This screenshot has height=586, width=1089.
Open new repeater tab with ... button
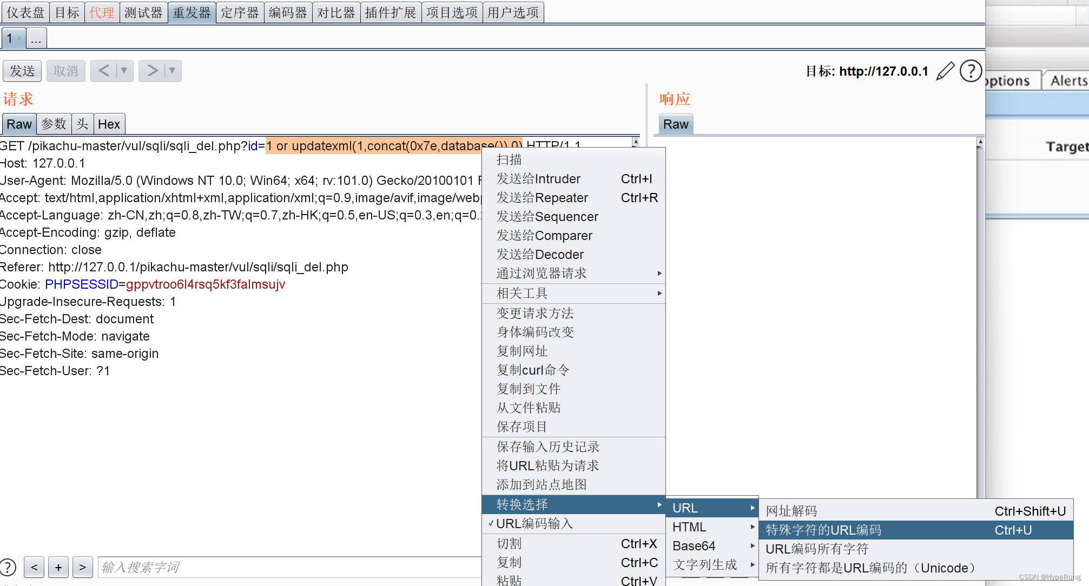click(x=36, y=38)
